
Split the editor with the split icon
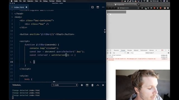coord(98,7)
